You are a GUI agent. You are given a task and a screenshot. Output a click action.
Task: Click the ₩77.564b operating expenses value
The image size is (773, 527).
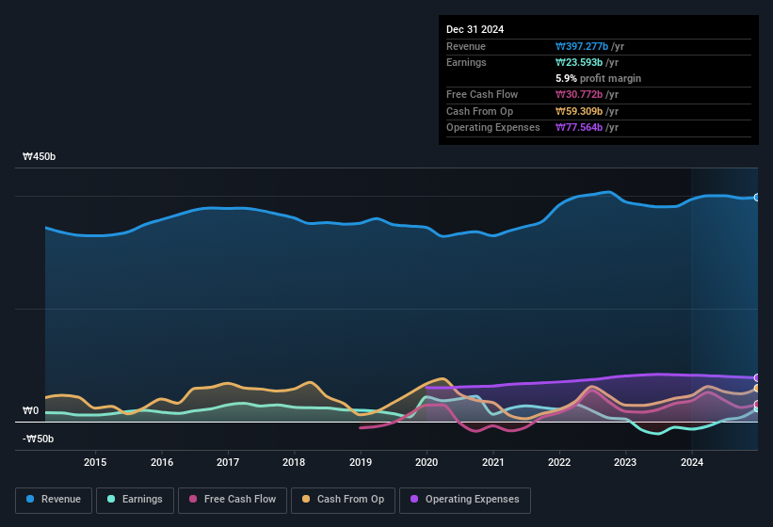tap(579, 128)
